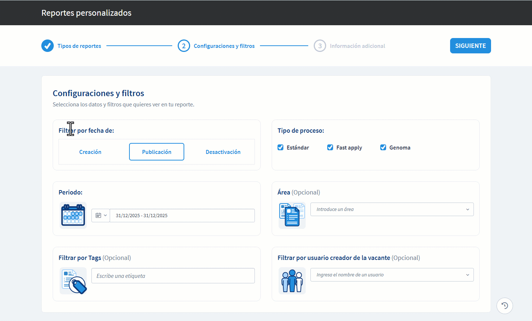Uncheck the Genoma process type
Image resolution: width=532 pixels, height=321 pixels.
point(383,147)
